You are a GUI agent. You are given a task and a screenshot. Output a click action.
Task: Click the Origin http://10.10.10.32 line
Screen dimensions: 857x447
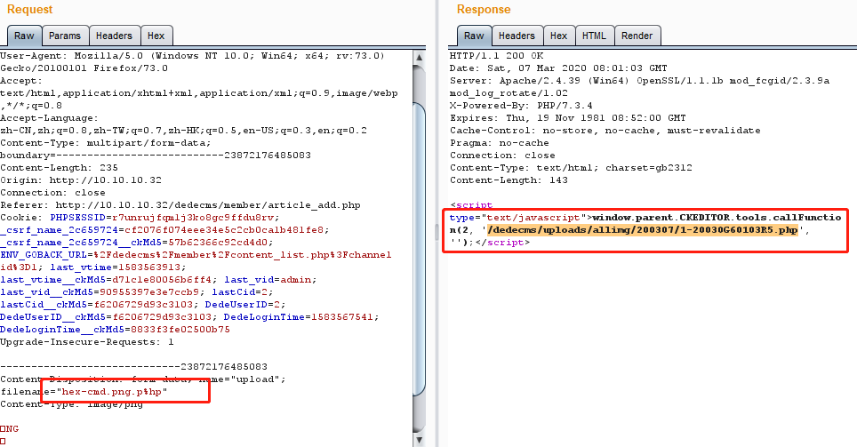tap(81, 180)
